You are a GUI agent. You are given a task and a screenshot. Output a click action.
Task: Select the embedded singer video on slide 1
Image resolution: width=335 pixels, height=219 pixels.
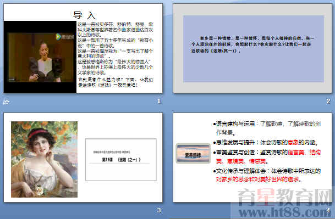tap(40, 57)
